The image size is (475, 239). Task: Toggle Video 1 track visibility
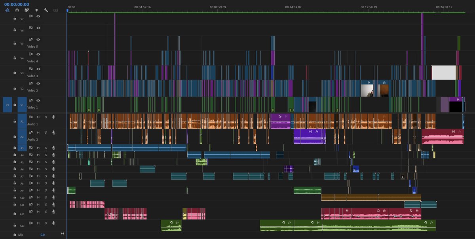point(38,100)
